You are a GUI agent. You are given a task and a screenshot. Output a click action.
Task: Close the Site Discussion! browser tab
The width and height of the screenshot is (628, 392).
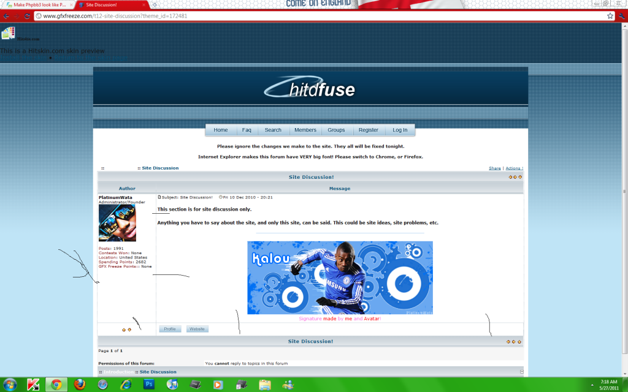144,5
